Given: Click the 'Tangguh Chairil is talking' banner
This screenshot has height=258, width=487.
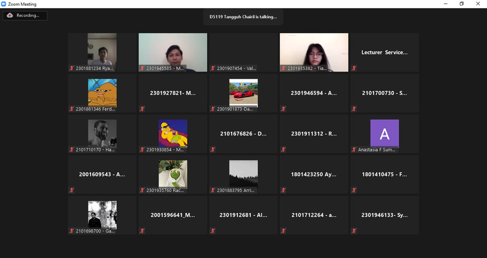Looking at the screenshot, I should click(243, 17).
